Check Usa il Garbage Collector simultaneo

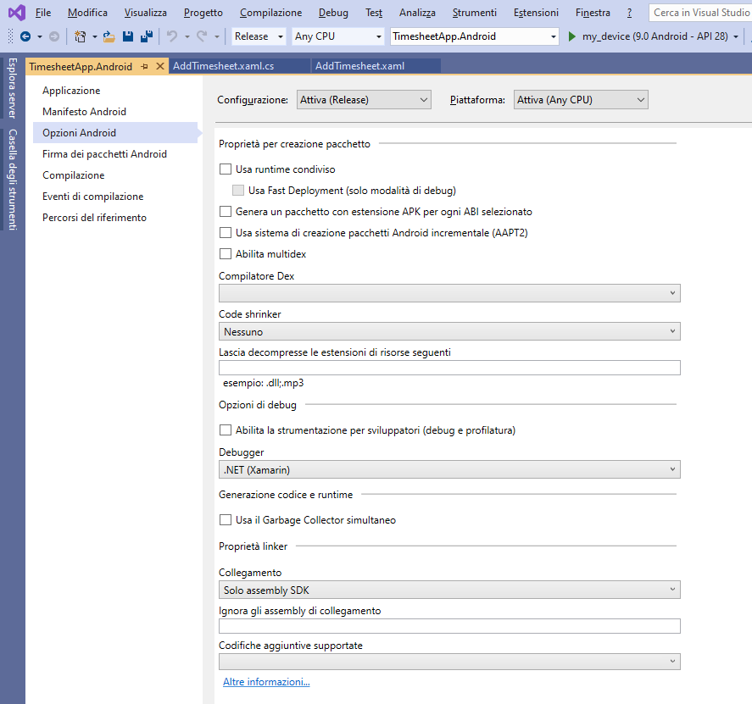pos(226,519)
